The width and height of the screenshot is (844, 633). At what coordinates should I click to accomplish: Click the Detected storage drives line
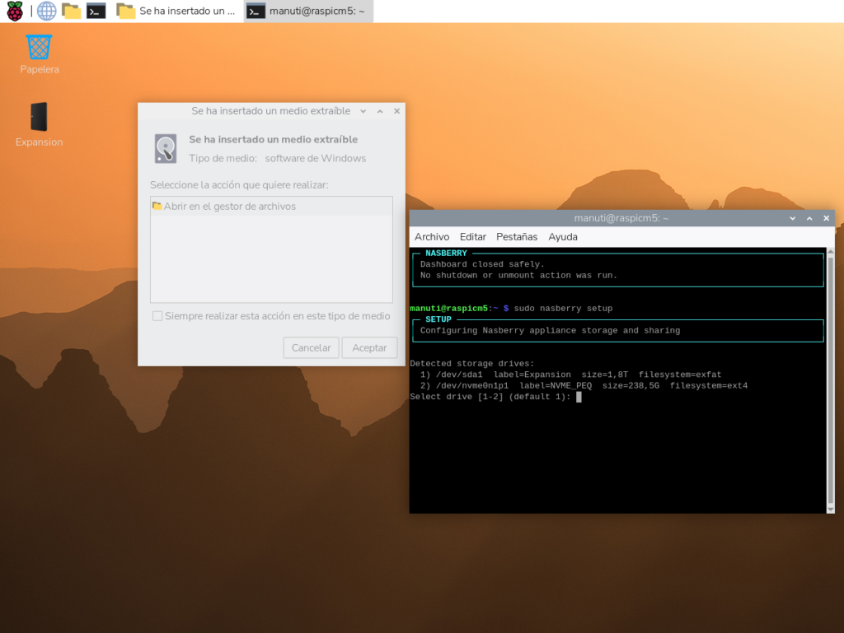(x=472, y=364)
